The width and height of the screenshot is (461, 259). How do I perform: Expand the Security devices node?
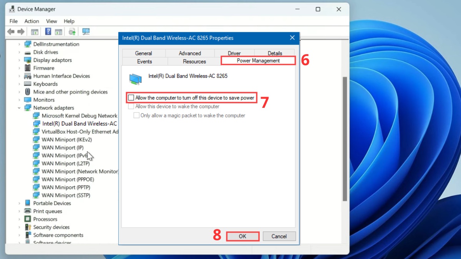click(19, 227)
